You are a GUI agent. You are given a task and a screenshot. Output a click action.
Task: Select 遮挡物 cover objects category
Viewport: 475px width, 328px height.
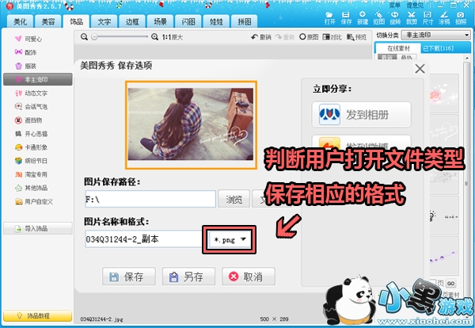[x=28, y=120]
